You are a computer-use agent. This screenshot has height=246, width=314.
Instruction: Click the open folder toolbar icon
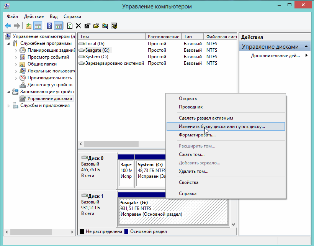click(x=96, y=26)
